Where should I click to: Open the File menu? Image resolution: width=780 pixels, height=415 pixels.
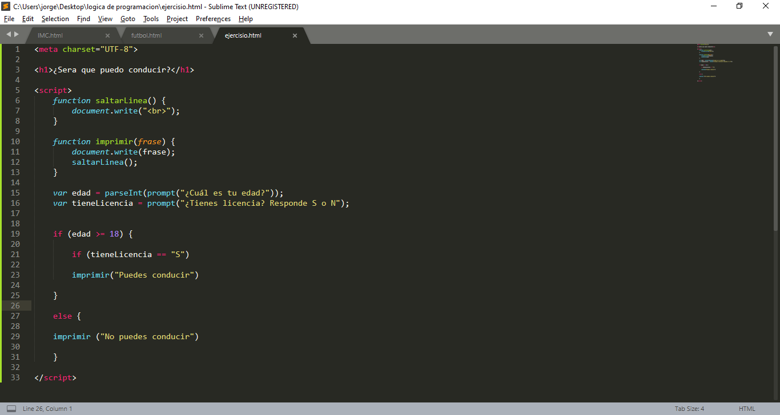(x=9, y=19)
